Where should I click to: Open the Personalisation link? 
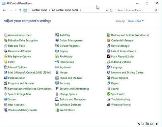(x=17, y=78)
